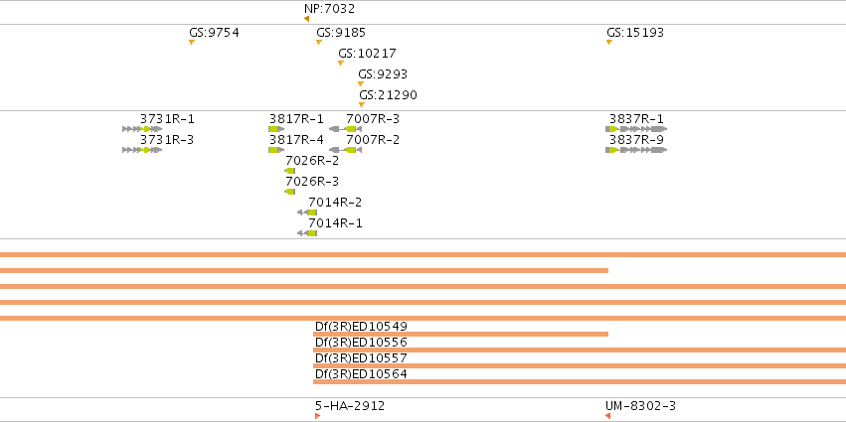Click the 3731R-3 transcript glyph

142,150
